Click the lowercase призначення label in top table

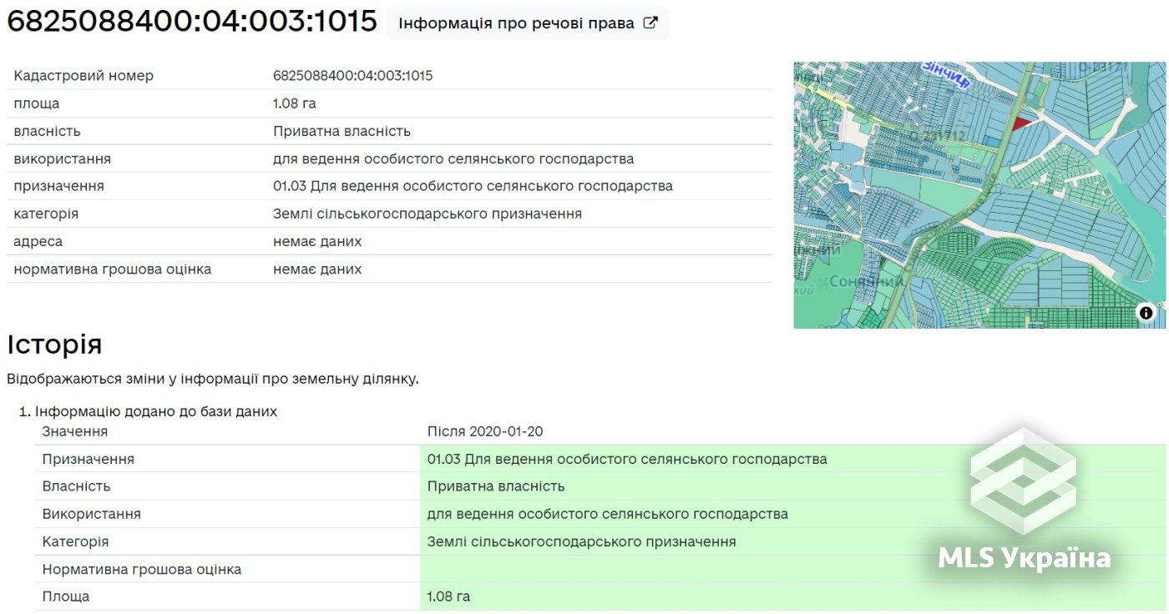[58, 186]
